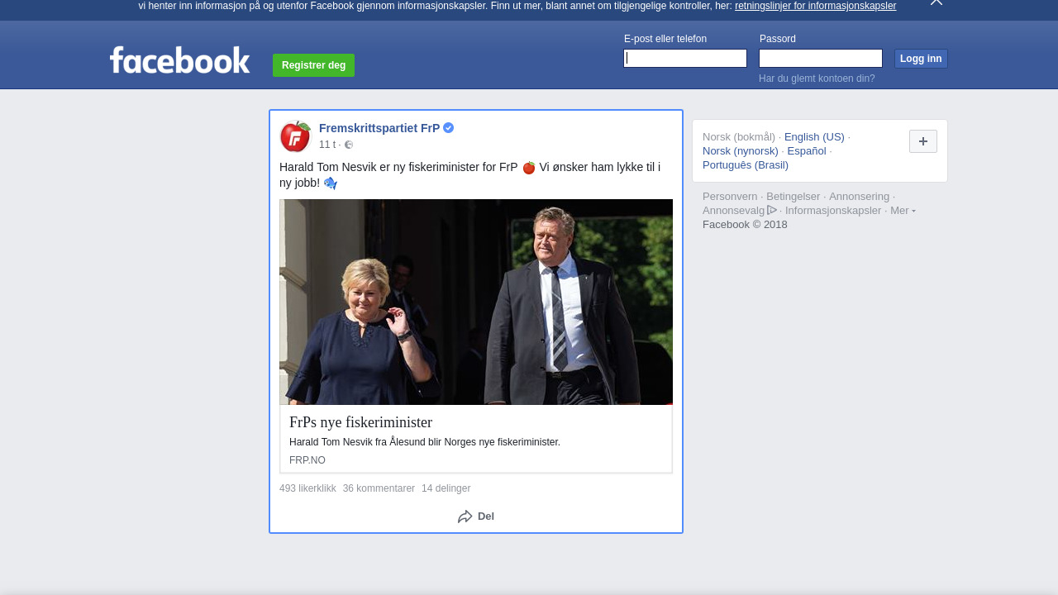
Task: Open the Informasjonskapsler footer link
Action: tap(833, 211)
